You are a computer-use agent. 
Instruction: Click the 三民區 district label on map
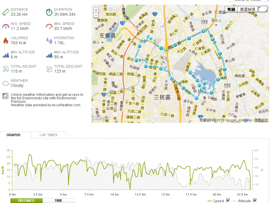click(x=162, y=97)
